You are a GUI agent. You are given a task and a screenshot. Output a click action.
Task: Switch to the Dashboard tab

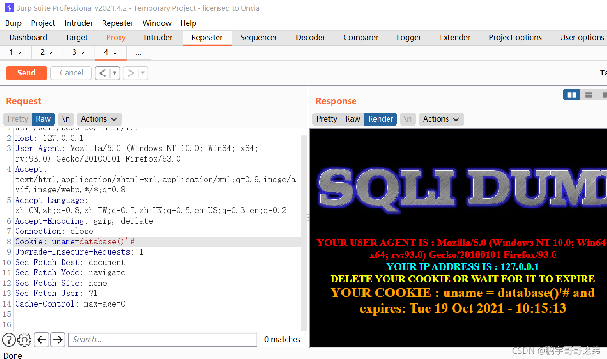(28, 38)
